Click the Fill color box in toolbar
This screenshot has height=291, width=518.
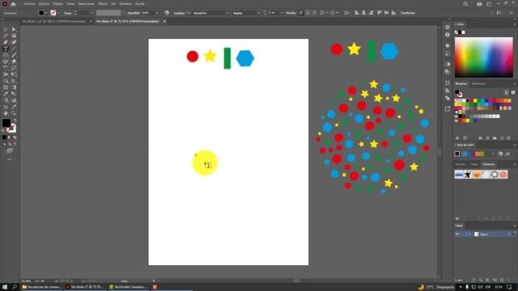pyautogui.click(x=6, y=123)
